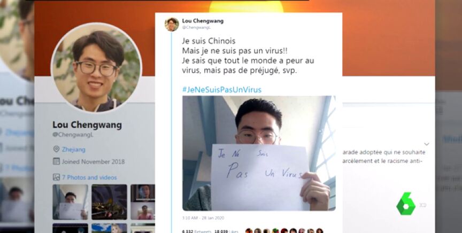Click the first liker avatar beside Likes count
The image size is (462, 233).
tap(249, 231)
